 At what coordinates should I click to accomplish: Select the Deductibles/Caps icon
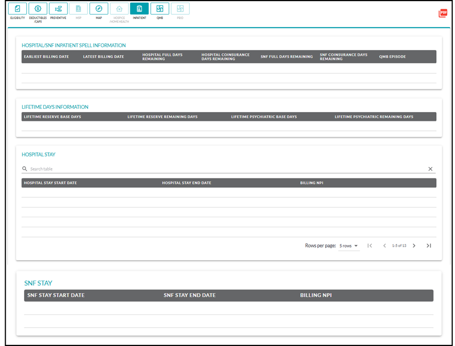[38, 9]
